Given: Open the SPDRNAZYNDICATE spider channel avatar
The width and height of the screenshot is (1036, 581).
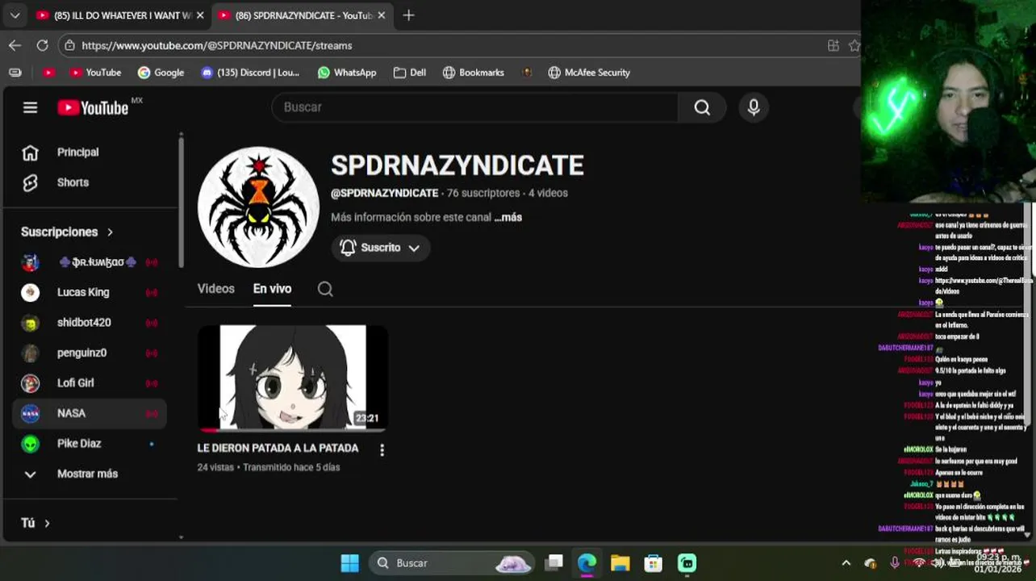Looking at the screenshot, I should point(258,207).
